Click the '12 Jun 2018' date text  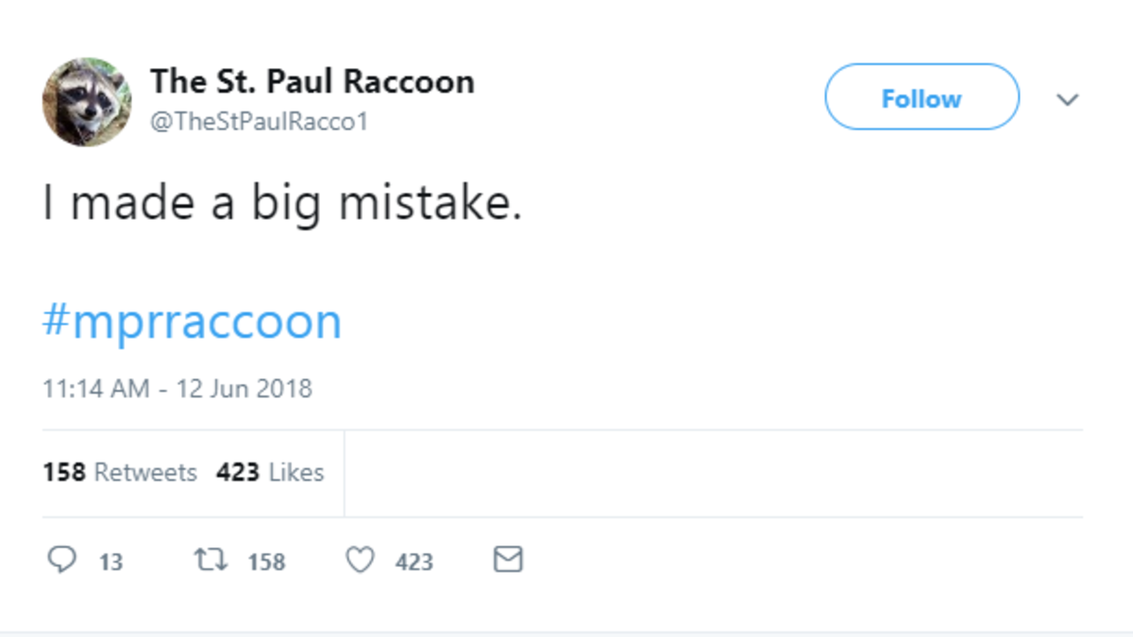tap(244, 388)
